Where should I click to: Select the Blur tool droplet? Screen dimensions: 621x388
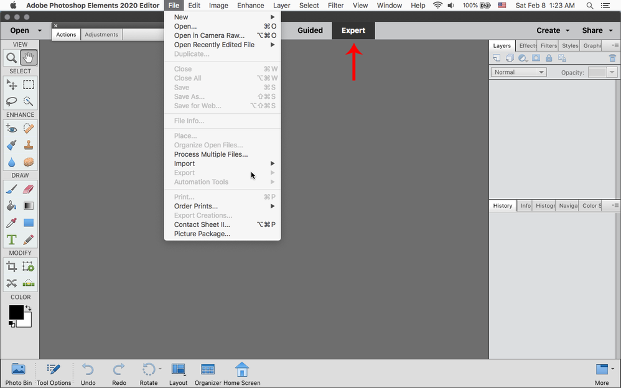(11, 162)
